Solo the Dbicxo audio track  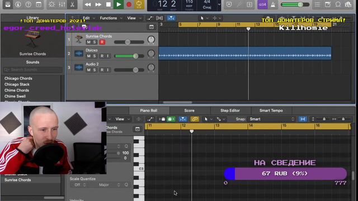click(x=95, y=56)
